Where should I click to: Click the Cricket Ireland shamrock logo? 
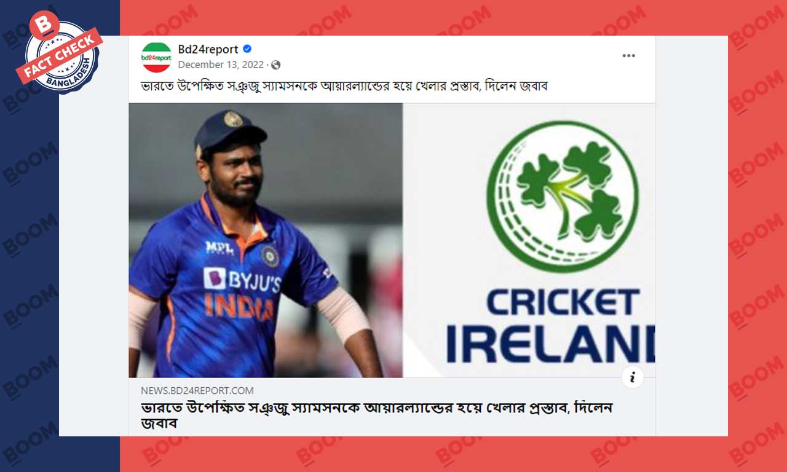pyautogui.click(x=563, y=197)
